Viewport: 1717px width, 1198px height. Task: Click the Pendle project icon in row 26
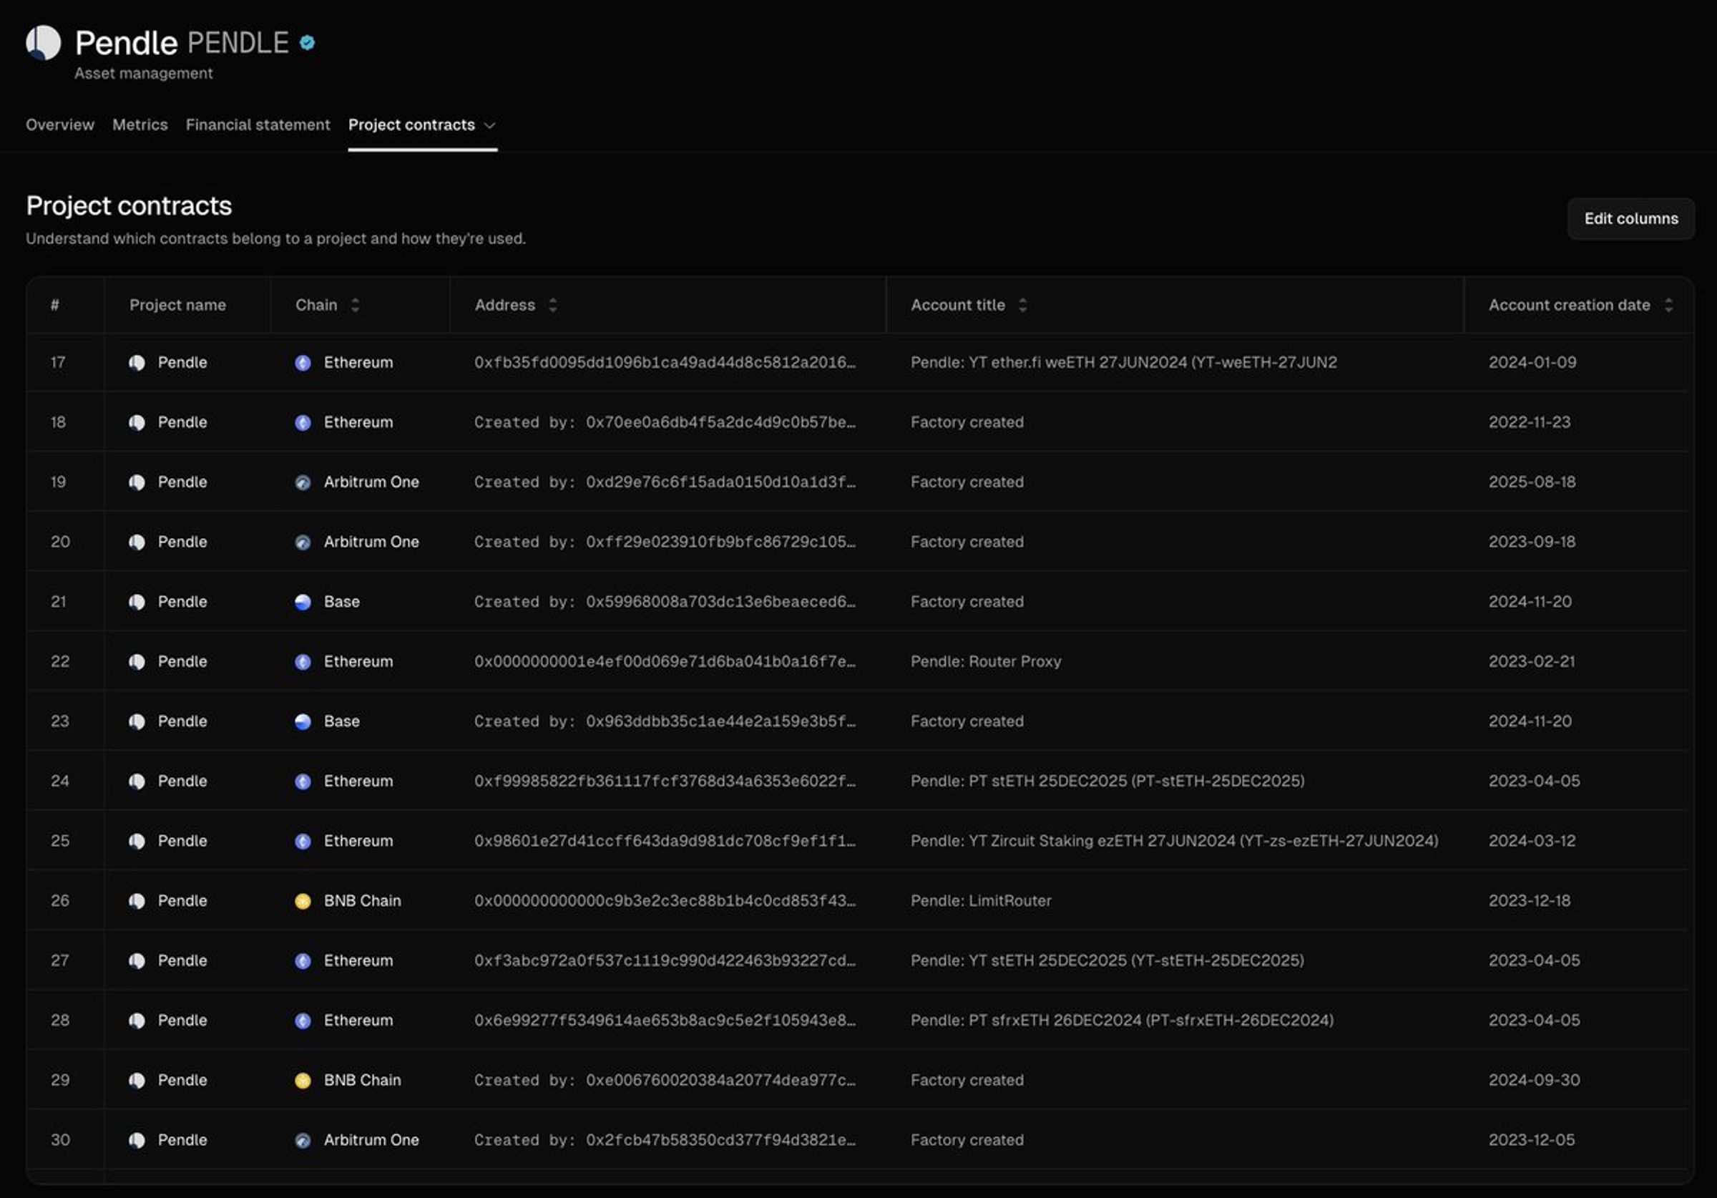click(x=137, y=902)
